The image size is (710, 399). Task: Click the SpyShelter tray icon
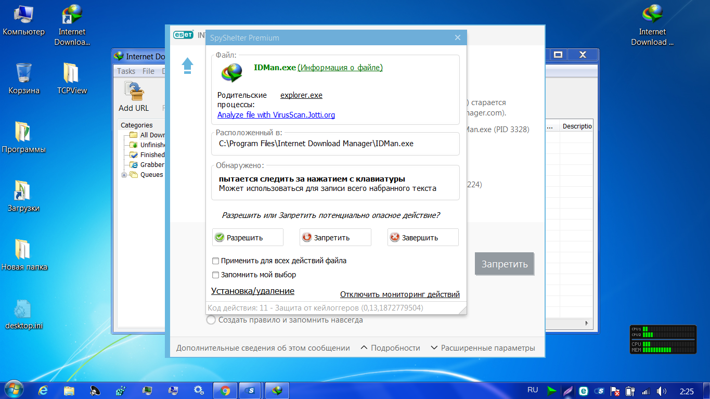[x=599, y=391]
